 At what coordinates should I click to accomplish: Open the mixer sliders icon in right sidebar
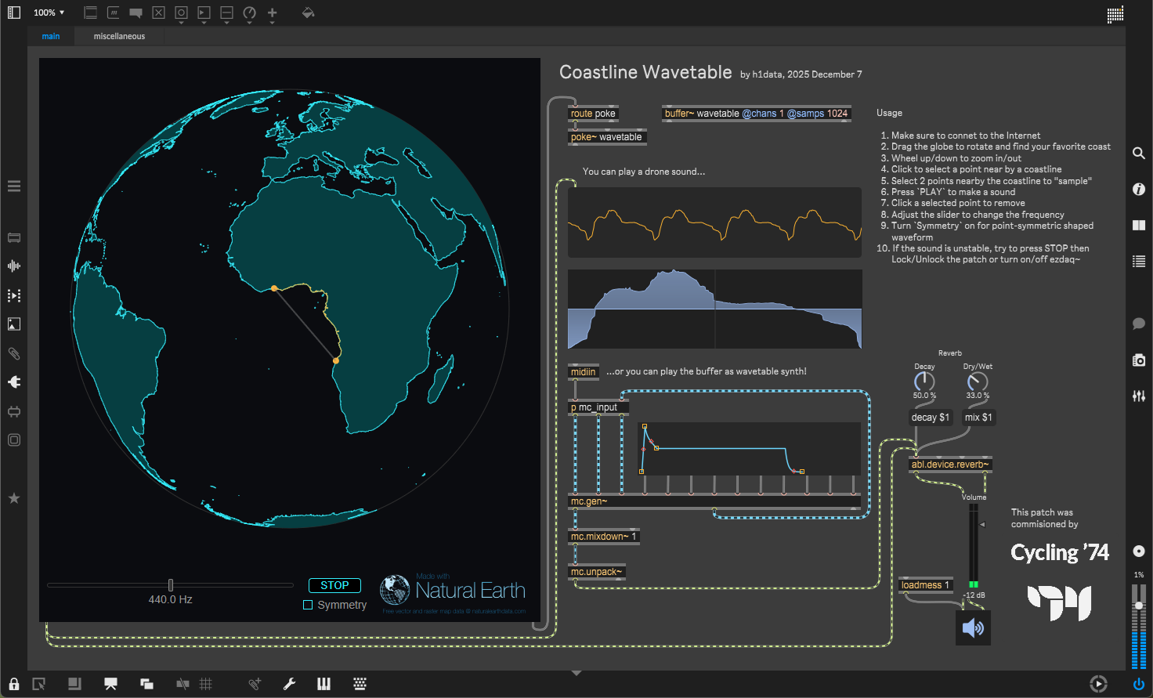pos(1139,396)
